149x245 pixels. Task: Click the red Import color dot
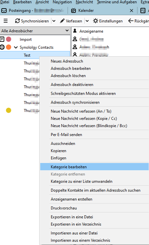pos(9,39)
